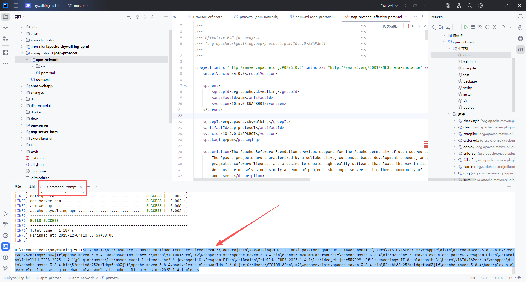526x282 pixels.
Task: Open the Structure tool window
Action: click(5, 52)
